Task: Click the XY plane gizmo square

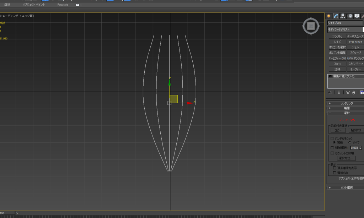Action: 173,99
